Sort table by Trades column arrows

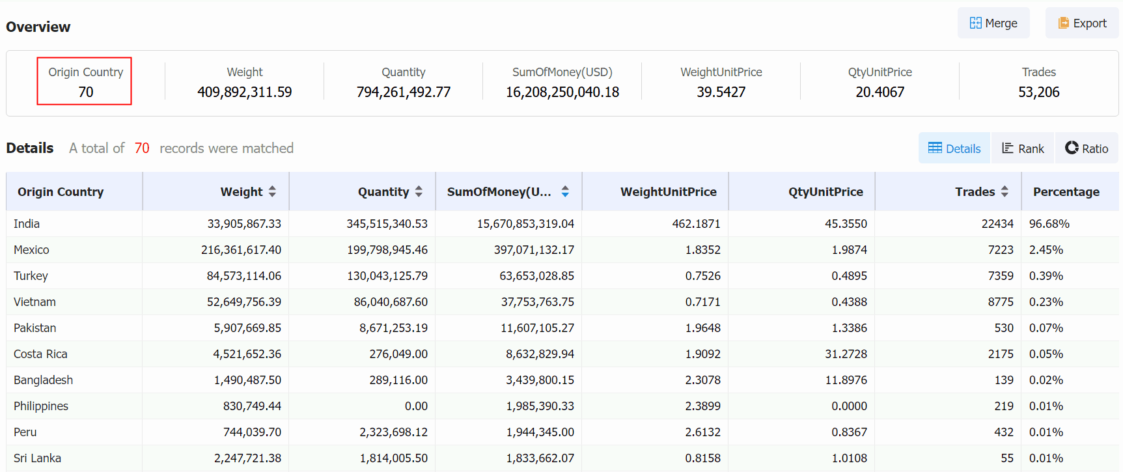click(1005, 191)
